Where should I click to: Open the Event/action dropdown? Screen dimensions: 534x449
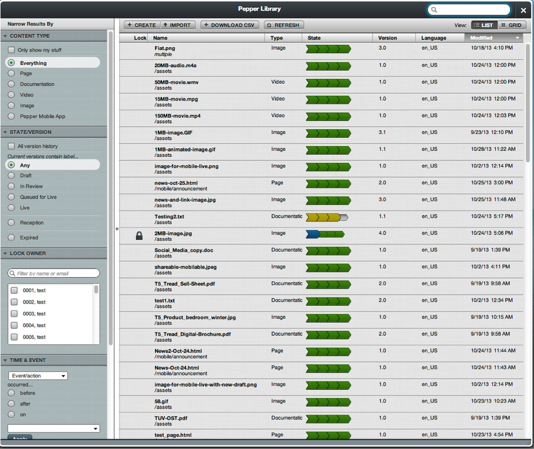pyautogui.click(x=38, y=376)
